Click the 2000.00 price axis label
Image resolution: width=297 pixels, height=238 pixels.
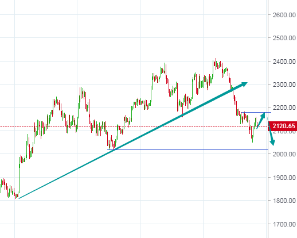(x=284, y=154)
